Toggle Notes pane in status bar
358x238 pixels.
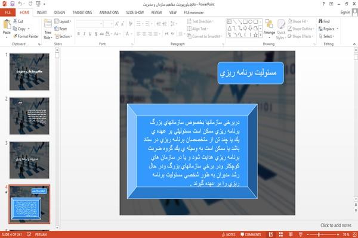tap(229, 234)
